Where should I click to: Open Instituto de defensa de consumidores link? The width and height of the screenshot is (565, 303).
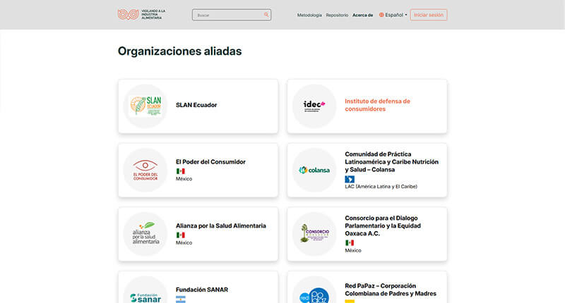(377, 105)
